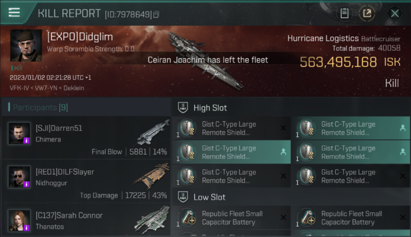View Didglim's character portrait
411x237 pixels.
pyautogui.click(x=26, y=46)
